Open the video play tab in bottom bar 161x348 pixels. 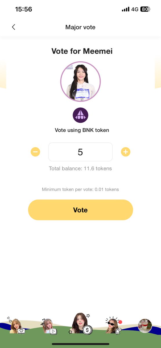[x=48, y=326]
